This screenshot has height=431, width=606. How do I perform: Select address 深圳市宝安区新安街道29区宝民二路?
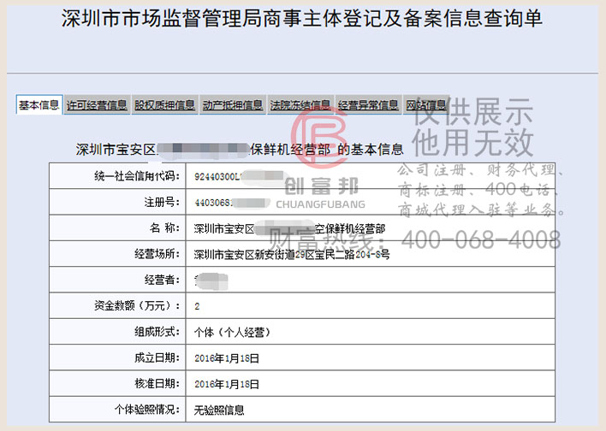(275, 255)
